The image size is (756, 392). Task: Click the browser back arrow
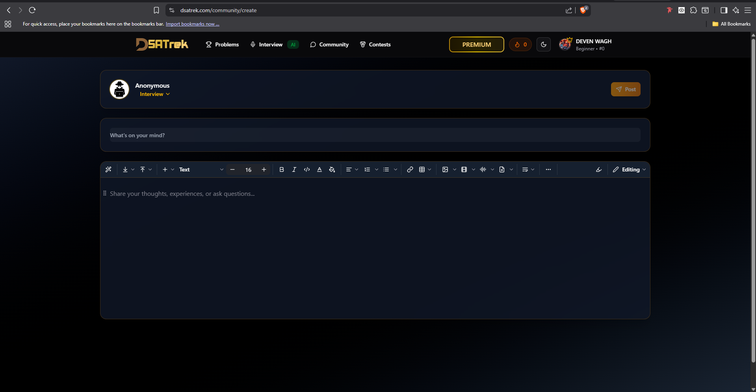click(9, 10)
